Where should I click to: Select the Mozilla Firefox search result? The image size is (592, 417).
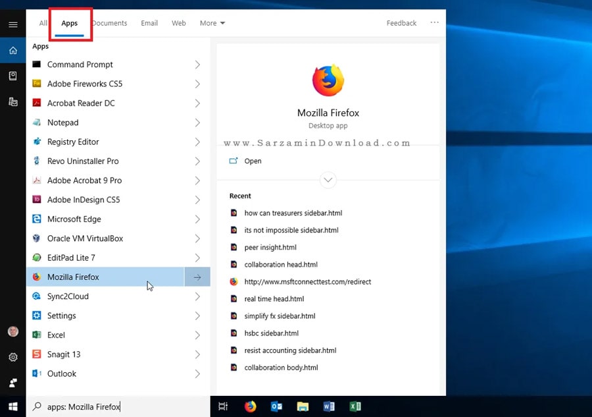105,277
